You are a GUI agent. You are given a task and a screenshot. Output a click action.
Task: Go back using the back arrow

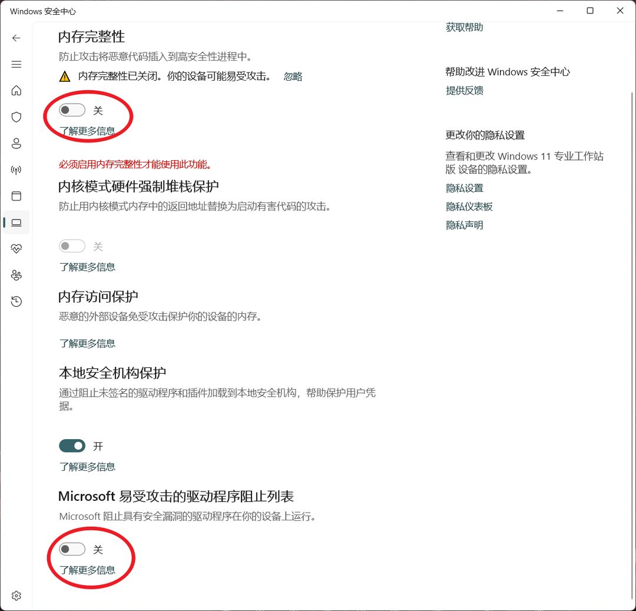click(16, 38)
